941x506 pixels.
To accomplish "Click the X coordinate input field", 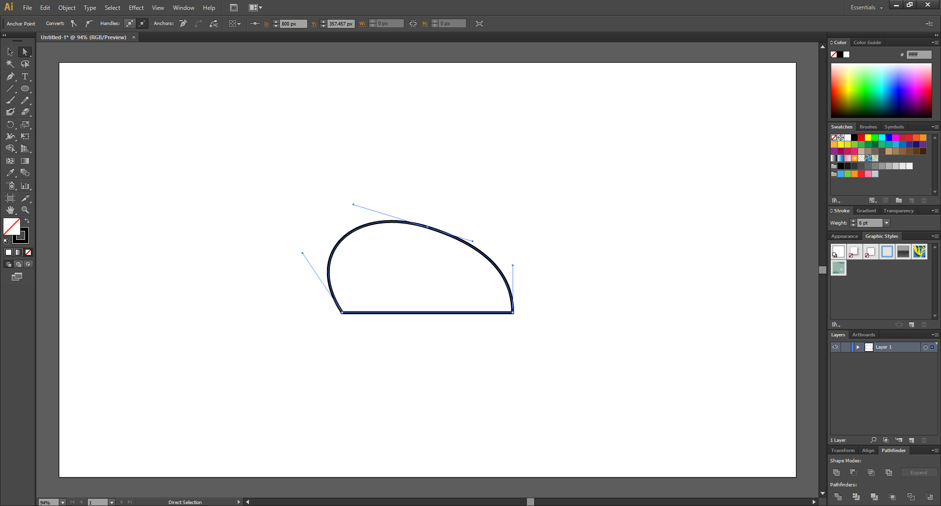I will (x=293, y=24).
